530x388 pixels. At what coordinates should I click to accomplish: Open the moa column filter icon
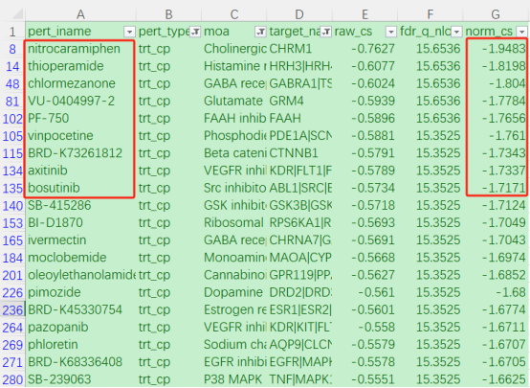pos(260,32)
